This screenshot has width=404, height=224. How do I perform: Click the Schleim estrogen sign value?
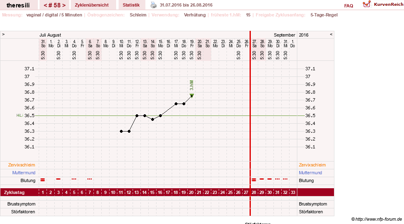138,15
